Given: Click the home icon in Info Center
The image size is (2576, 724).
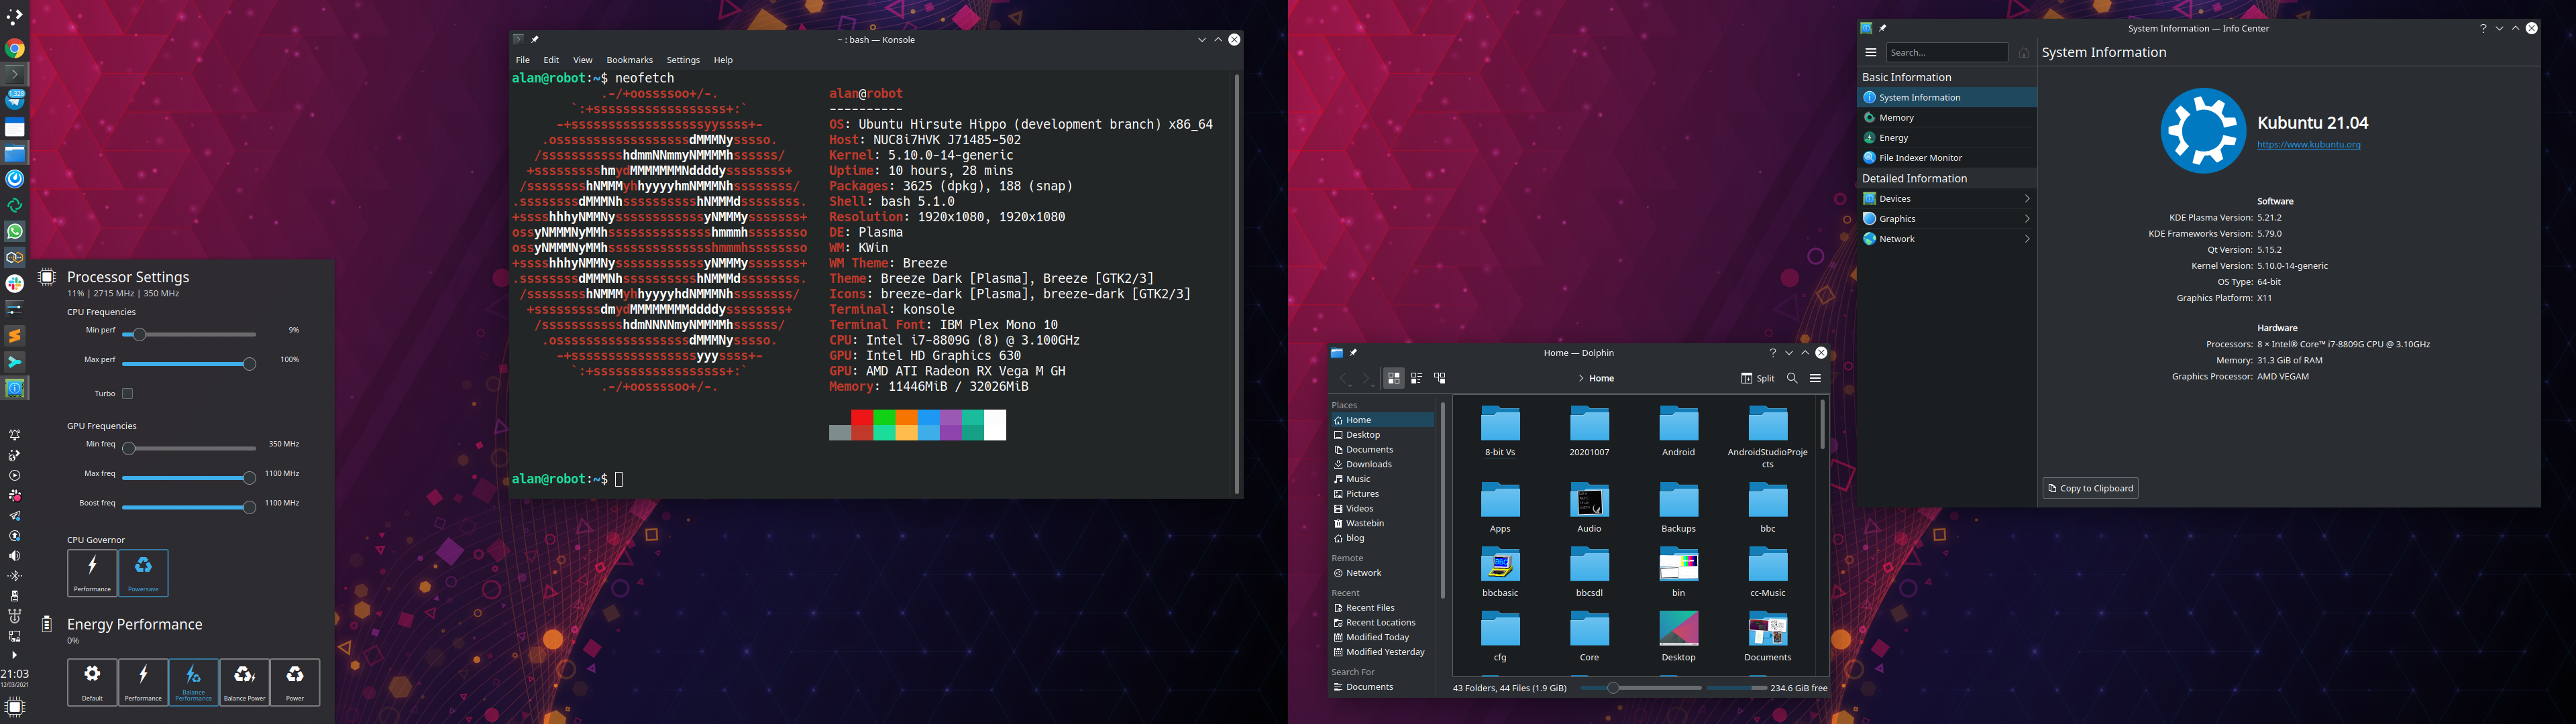Looking at the screenshot, I should pyautogui.click(x=2023, y=52).
